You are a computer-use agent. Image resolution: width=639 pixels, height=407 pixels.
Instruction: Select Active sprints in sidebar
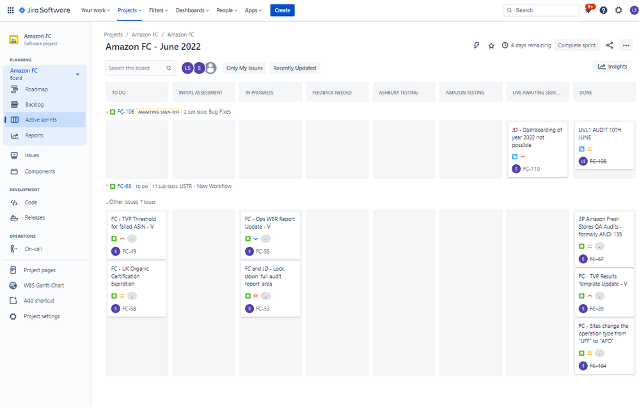click(45, 119)
